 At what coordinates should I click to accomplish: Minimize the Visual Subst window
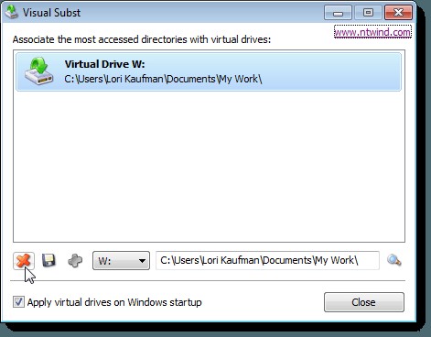(338, 13)
